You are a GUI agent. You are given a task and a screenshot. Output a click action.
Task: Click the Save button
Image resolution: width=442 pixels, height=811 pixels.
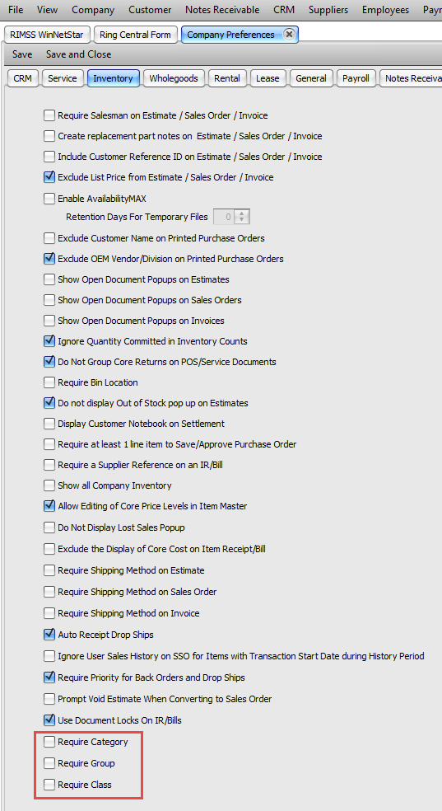tap(22, 54)
